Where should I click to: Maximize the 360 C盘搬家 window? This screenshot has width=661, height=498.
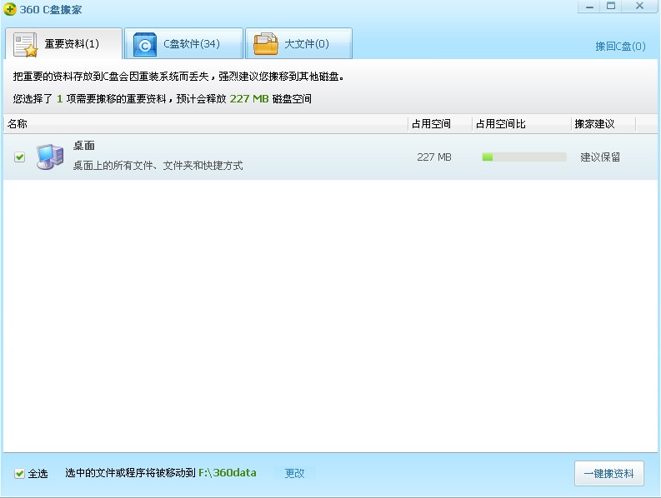click(611, 7)
